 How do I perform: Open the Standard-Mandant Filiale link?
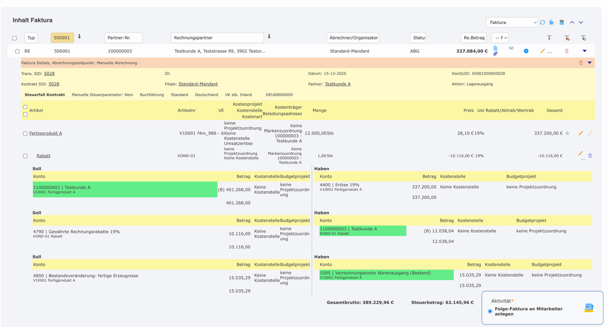tap(198, 84)
